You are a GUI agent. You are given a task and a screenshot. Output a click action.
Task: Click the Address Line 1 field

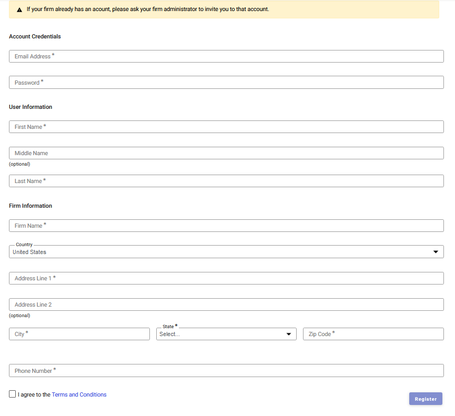click(x=226, y=278)
